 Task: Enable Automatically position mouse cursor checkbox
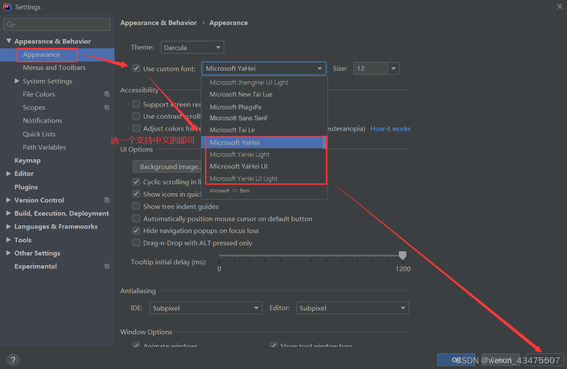tap(136, 219)
